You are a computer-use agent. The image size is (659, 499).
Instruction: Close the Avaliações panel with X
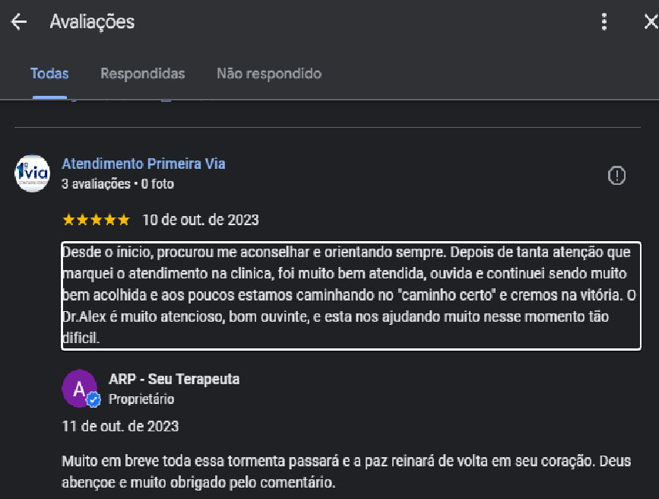[651, 22]
